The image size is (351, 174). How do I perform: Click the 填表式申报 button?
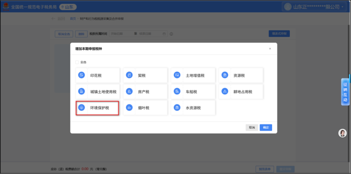point(279,33)
